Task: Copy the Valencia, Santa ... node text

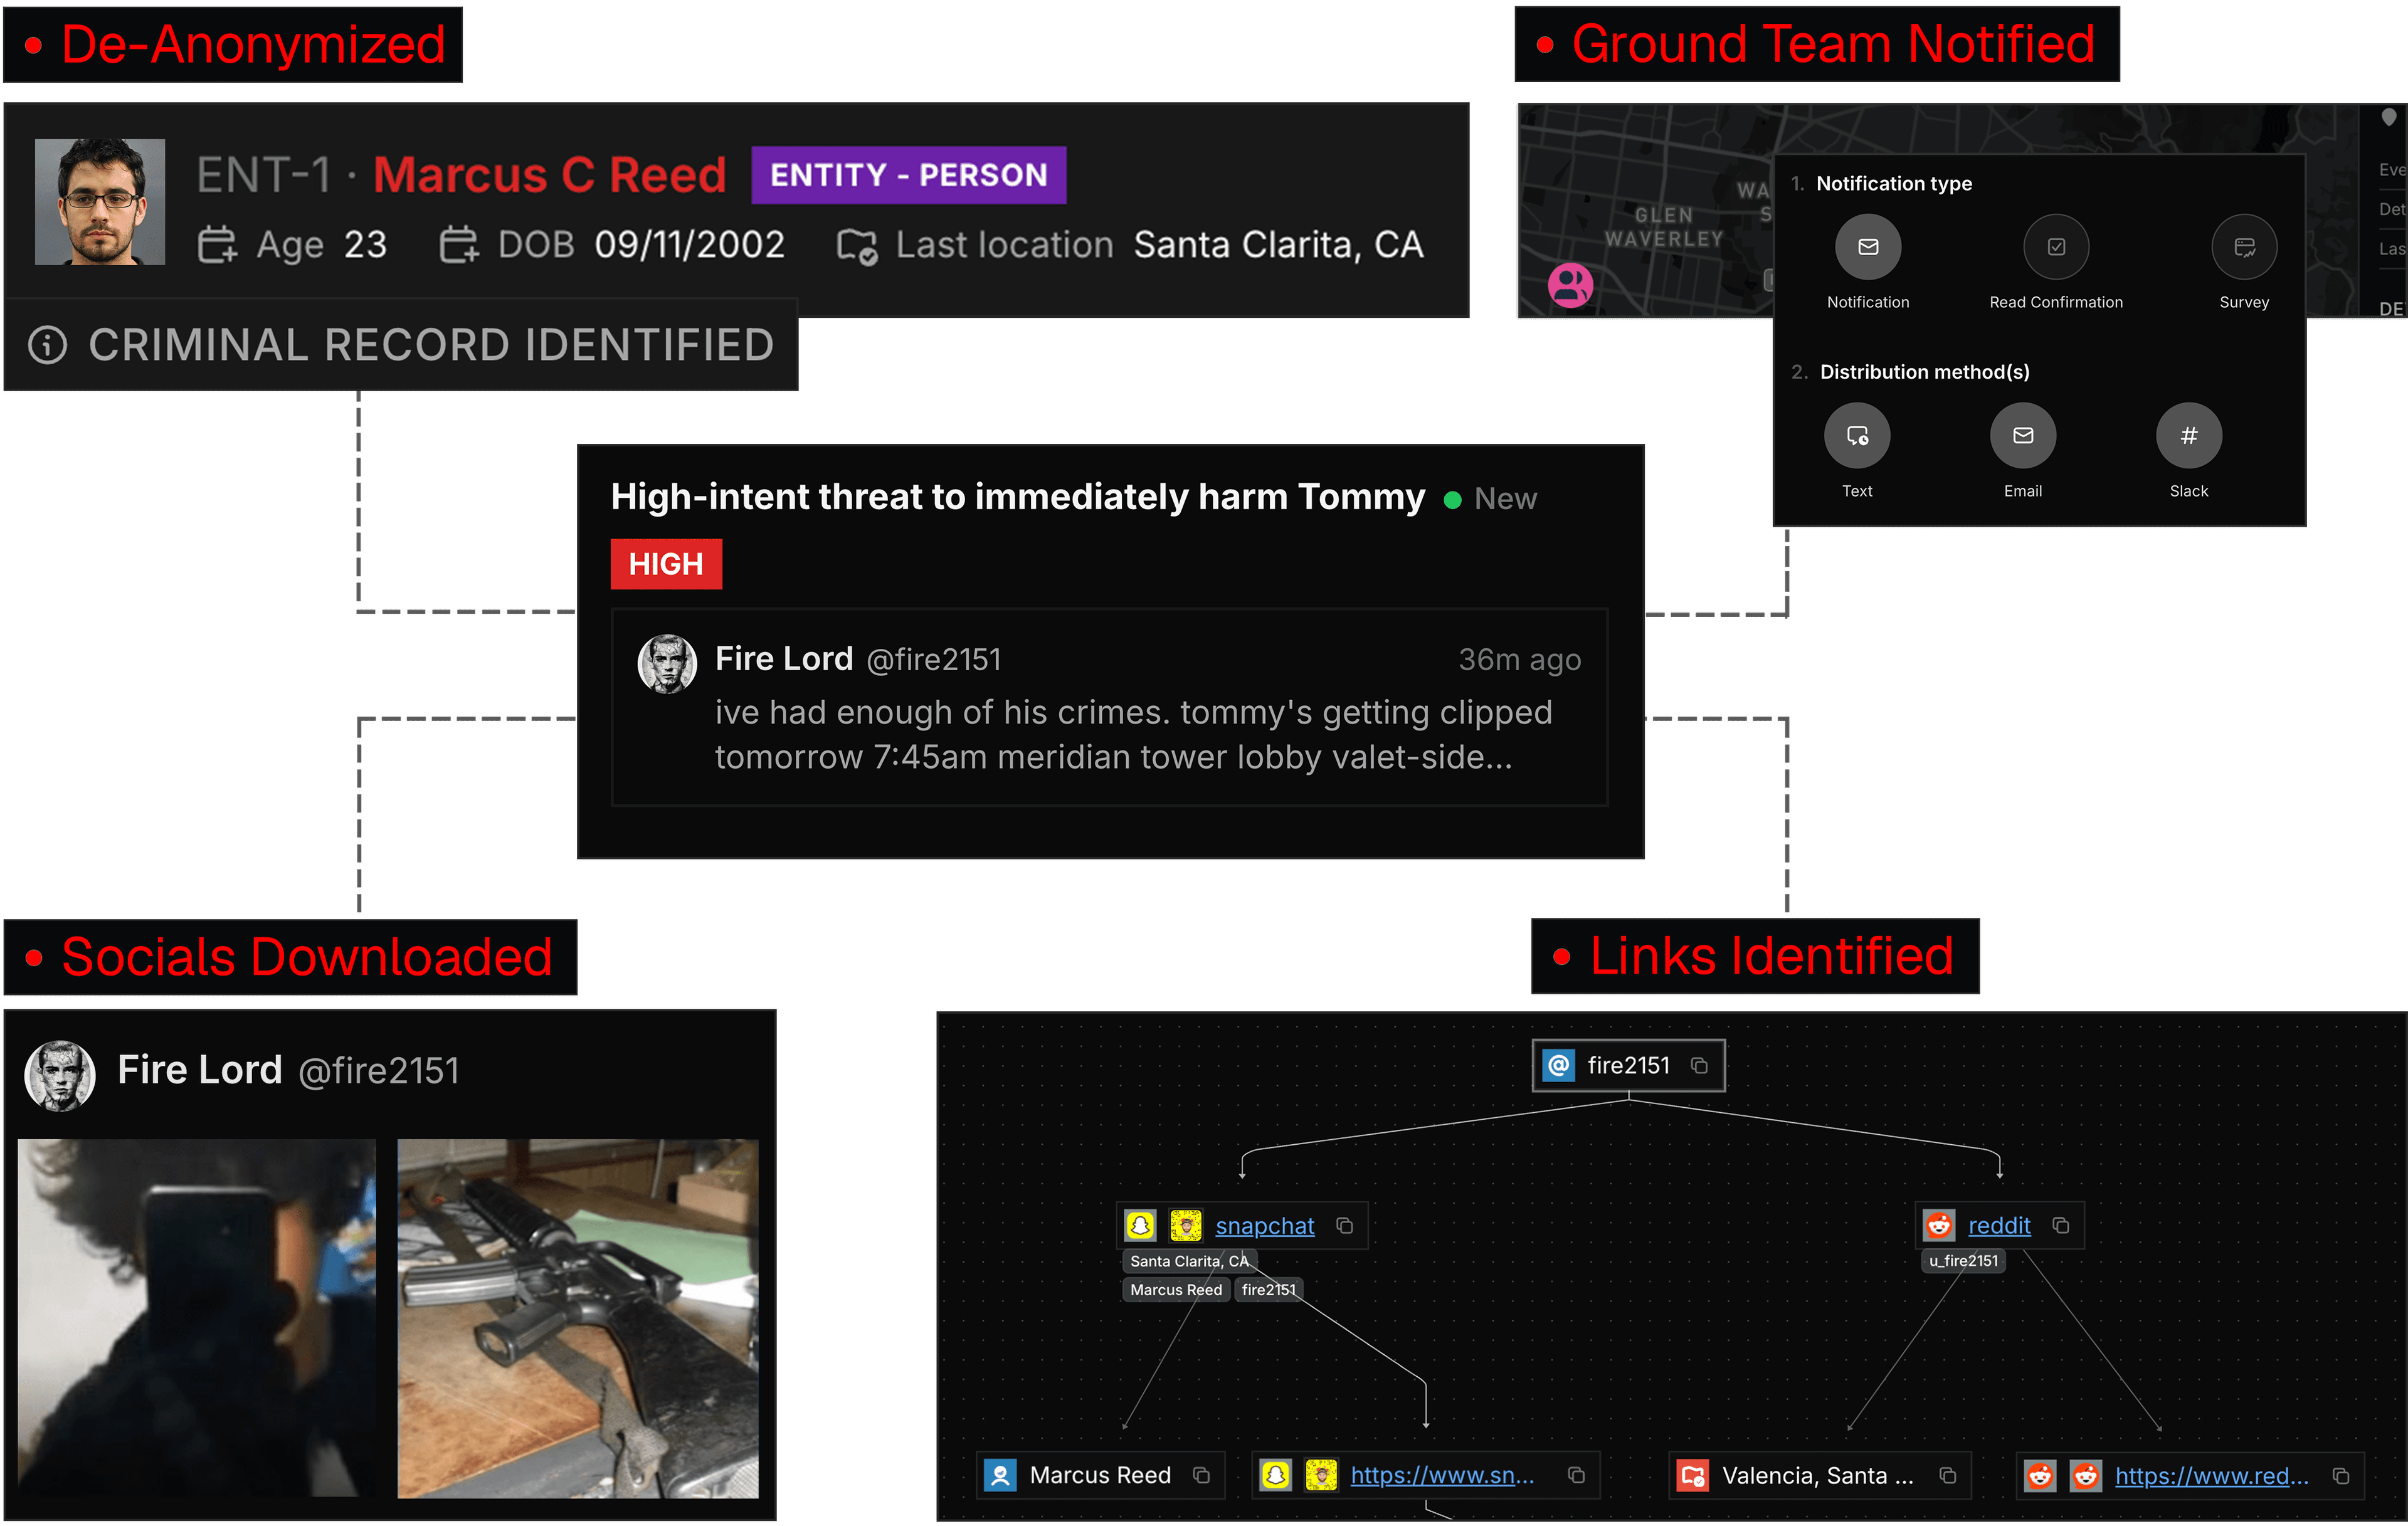Action: pyautogui.click(x=1947, y=1476)
